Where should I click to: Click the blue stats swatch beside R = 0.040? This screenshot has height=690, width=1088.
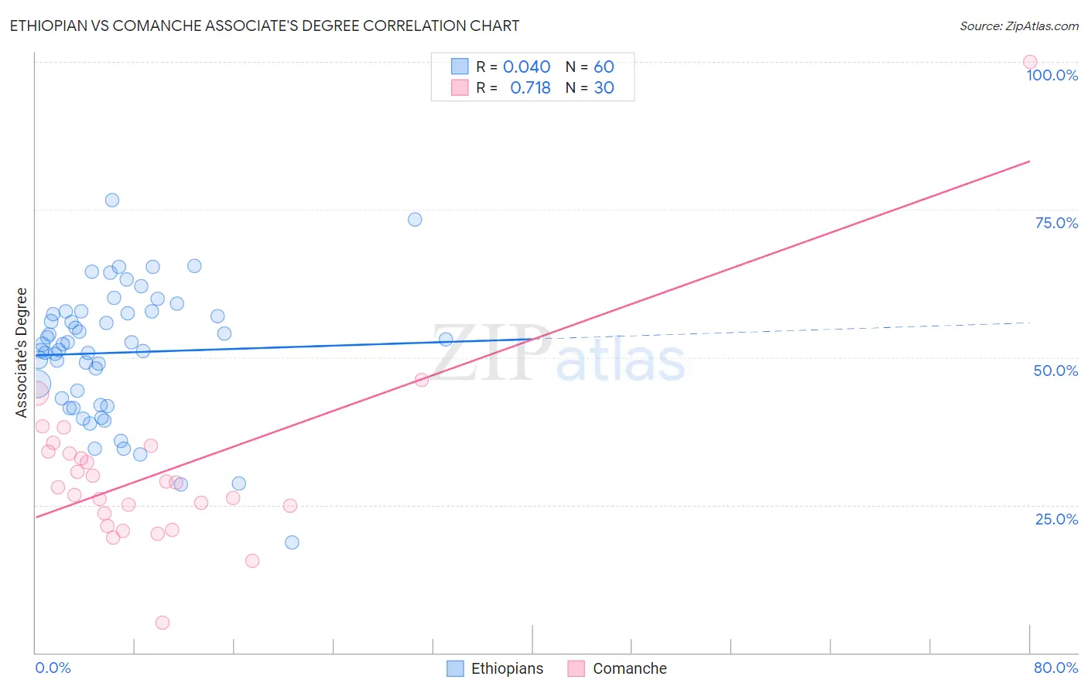[x=460, y=67]
